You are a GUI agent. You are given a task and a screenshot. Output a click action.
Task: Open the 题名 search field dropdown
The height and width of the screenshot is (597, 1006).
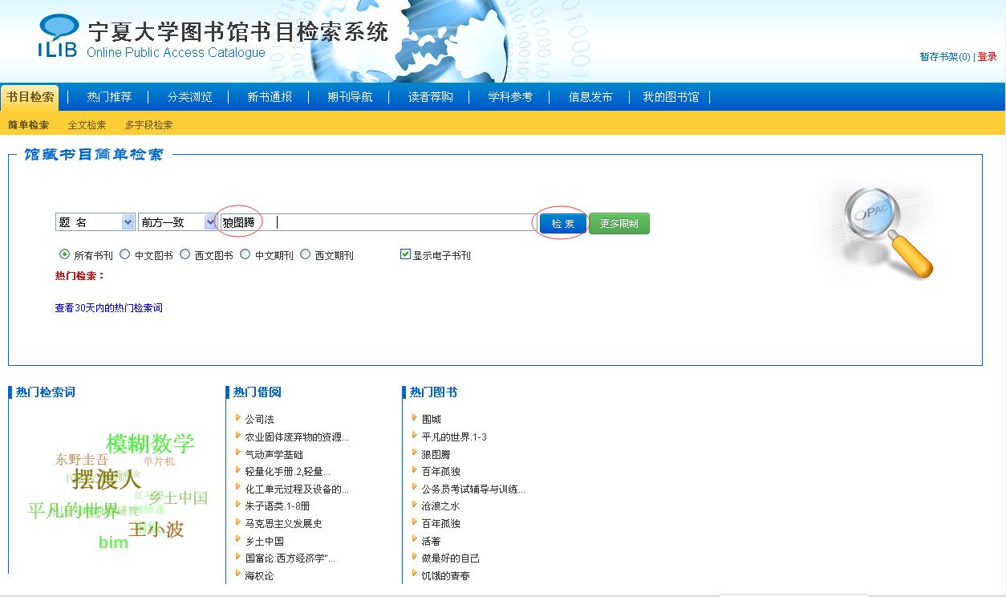pos(95,222)
